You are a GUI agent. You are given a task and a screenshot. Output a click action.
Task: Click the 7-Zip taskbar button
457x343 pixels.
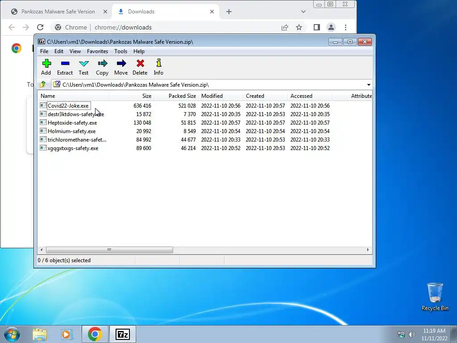coord(122,334)
